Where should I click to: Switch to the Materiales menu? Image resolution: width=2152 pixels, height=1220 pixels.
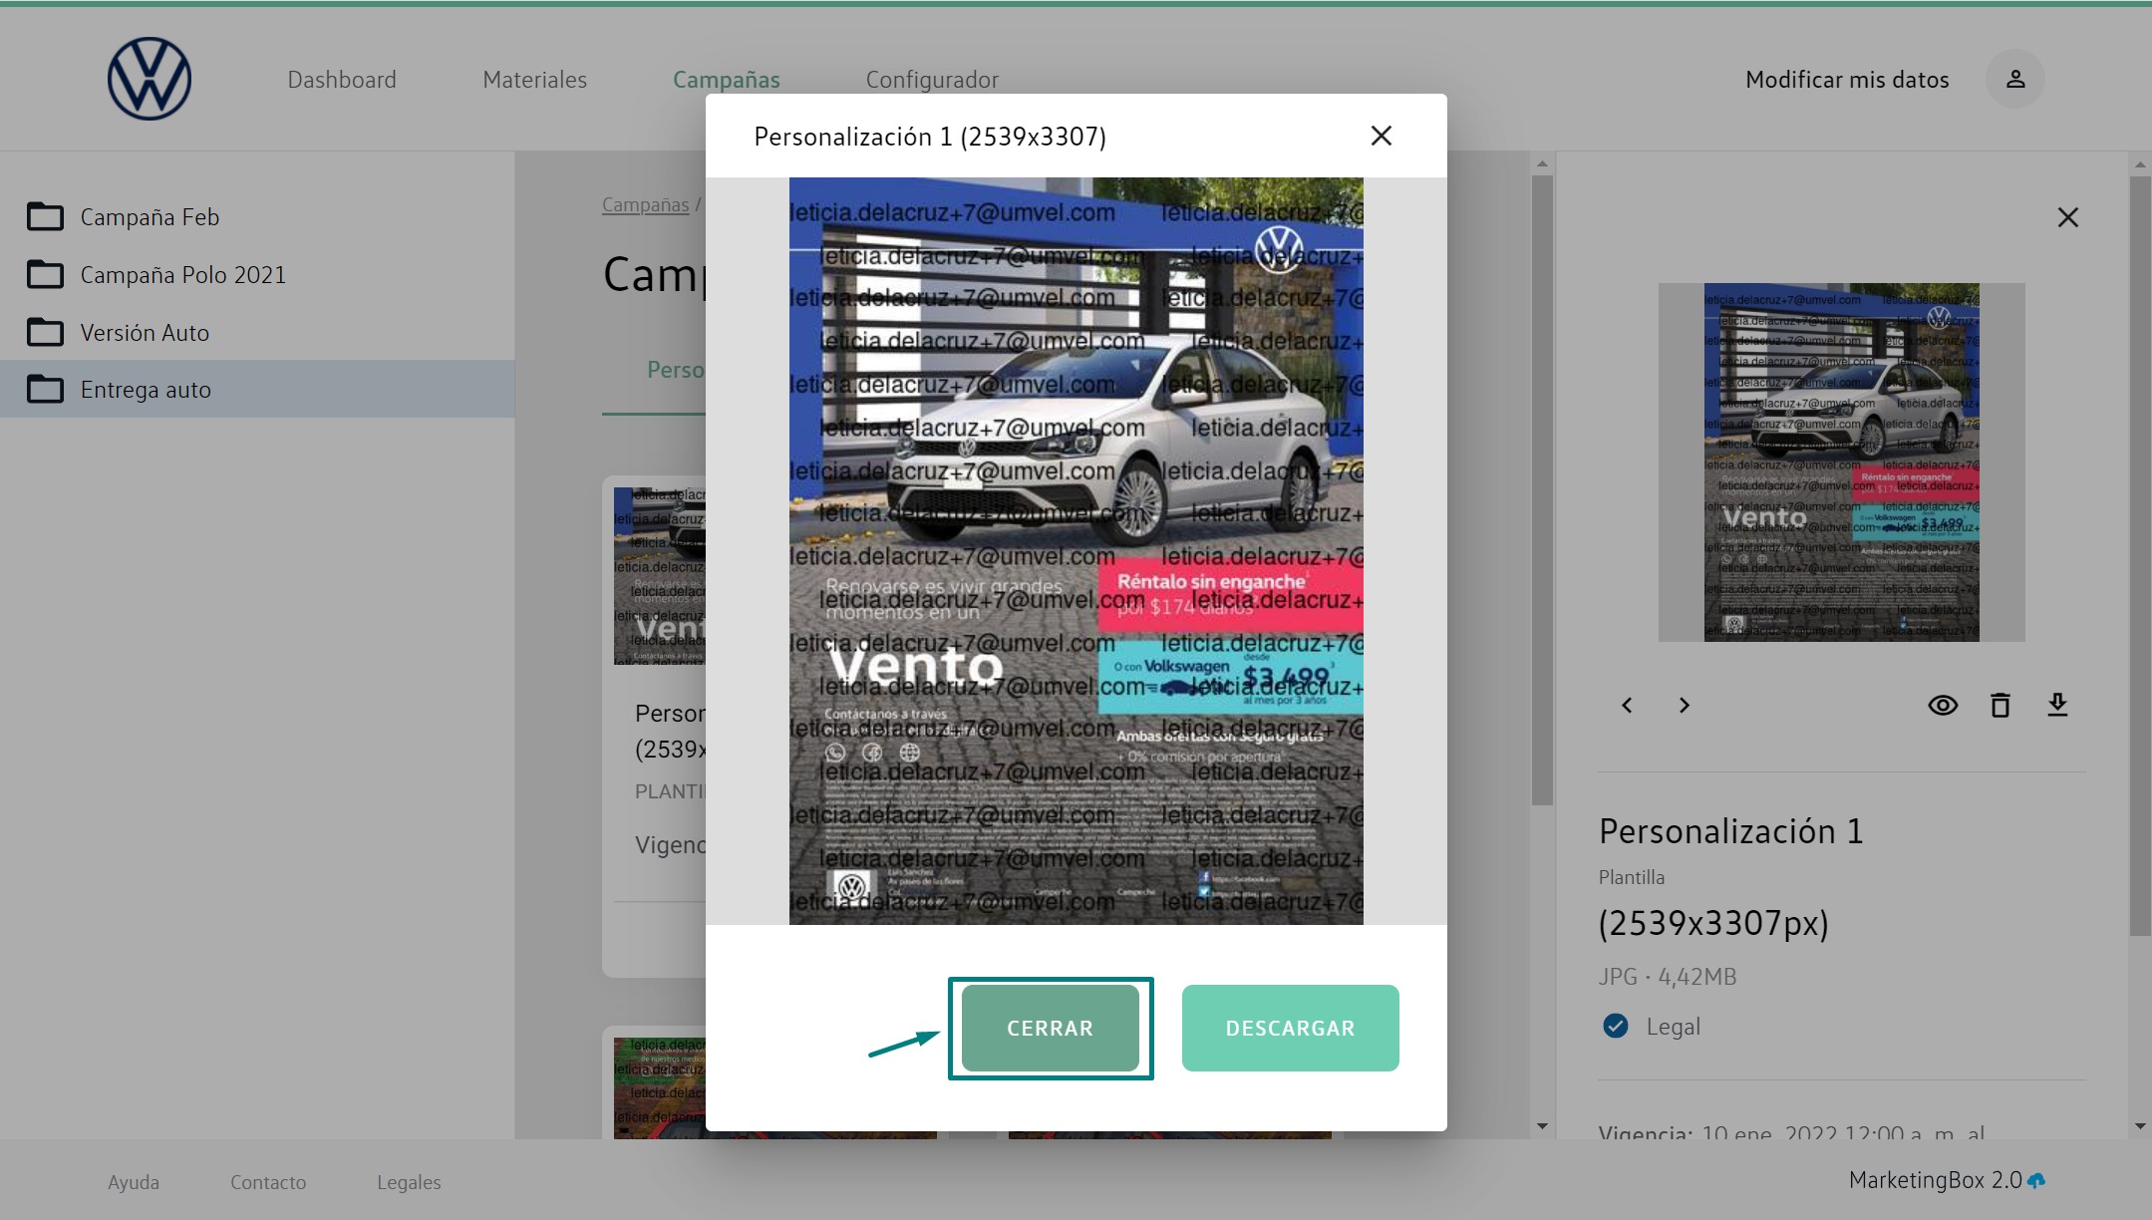[534, 80]
